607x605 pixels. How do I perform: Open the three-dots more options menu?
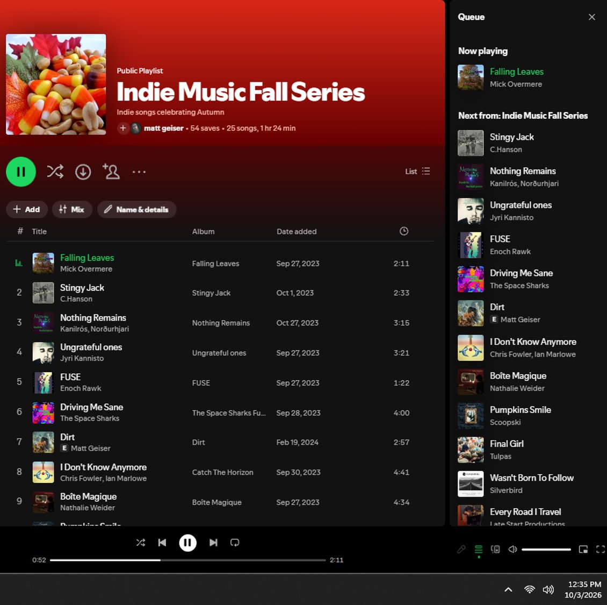[139, 172]
